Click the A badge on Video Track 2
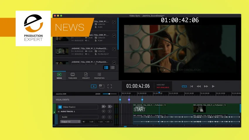249x140 pixels. pos(60,107)
